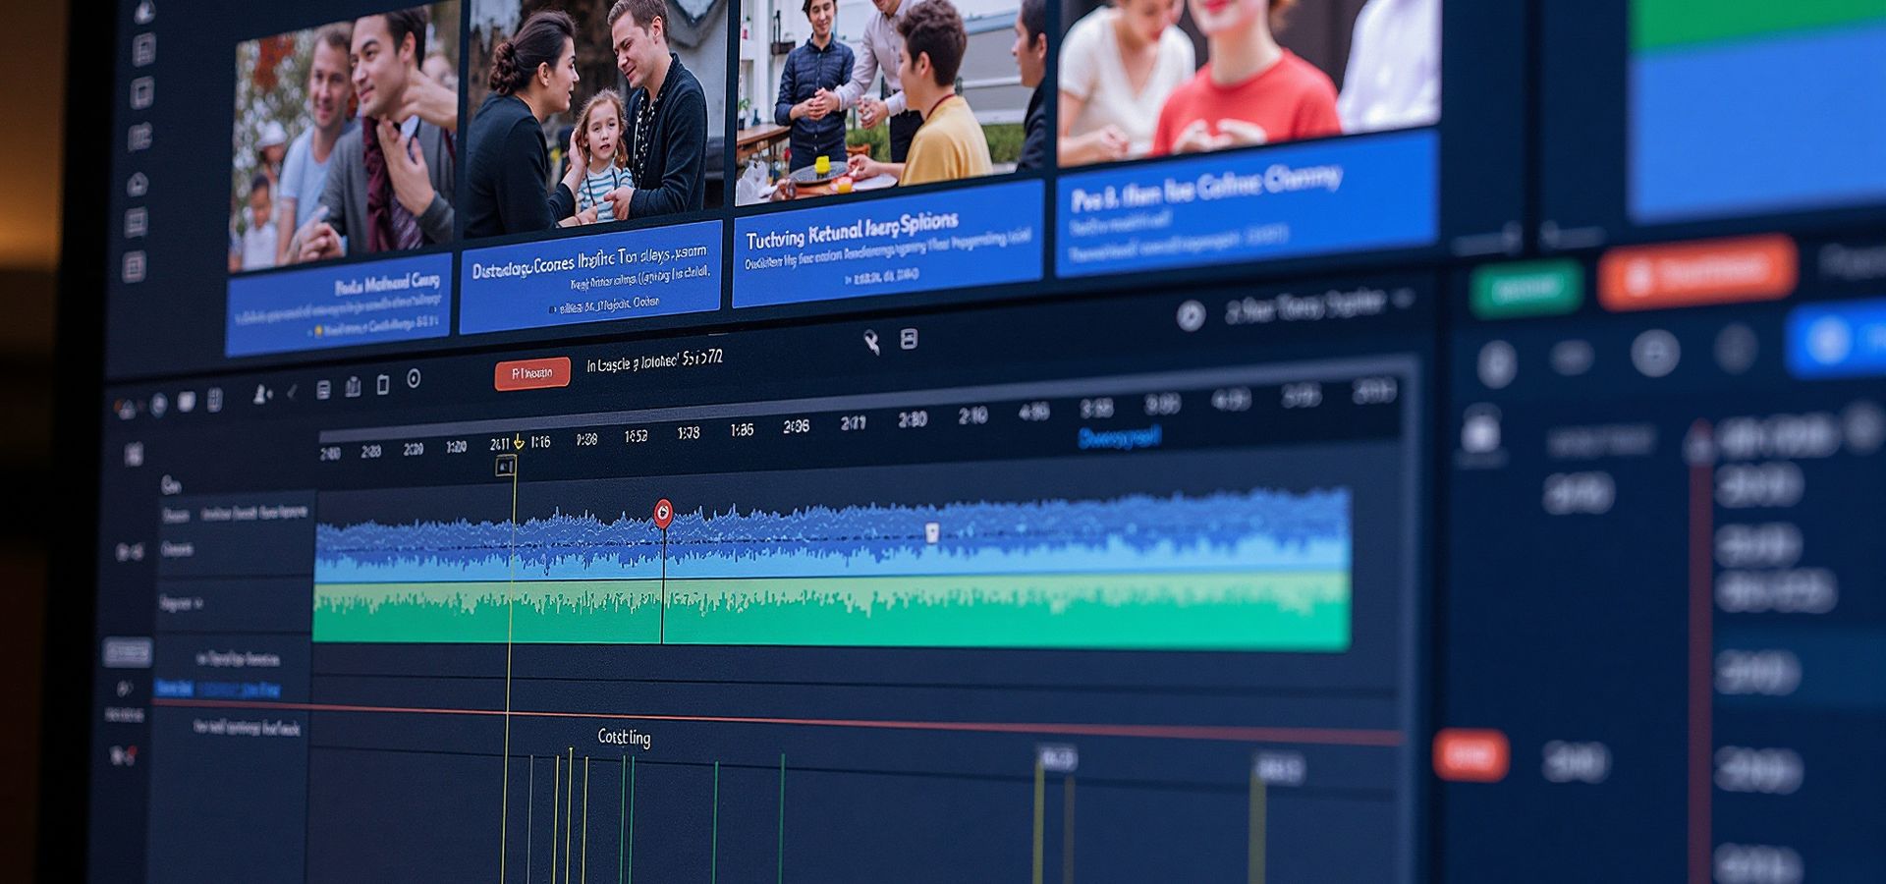Click the "1:16" mark on the timeline ruler
The width and height of the screenshot is (1886, 884).
[x=540, y=442]
